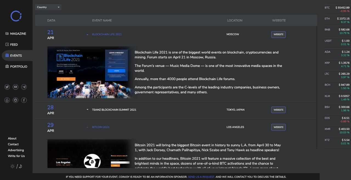Click the 21 APR date
351x180 pixels.
pos(51,35)
